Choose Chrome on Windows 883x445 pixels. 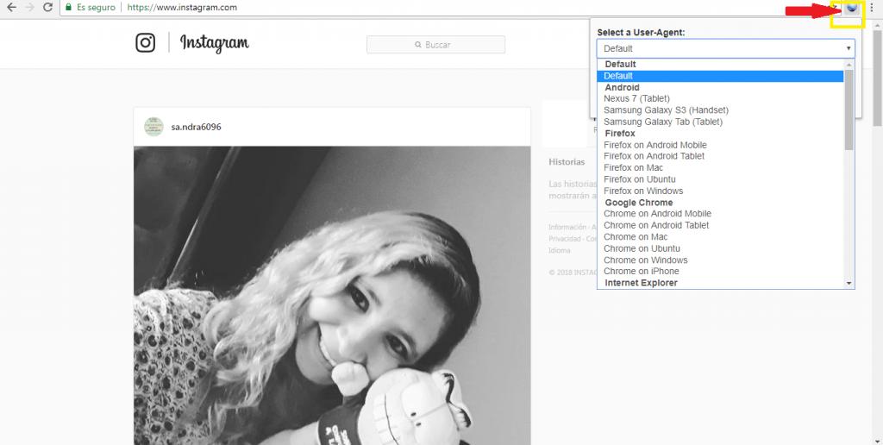pos(720,260)
